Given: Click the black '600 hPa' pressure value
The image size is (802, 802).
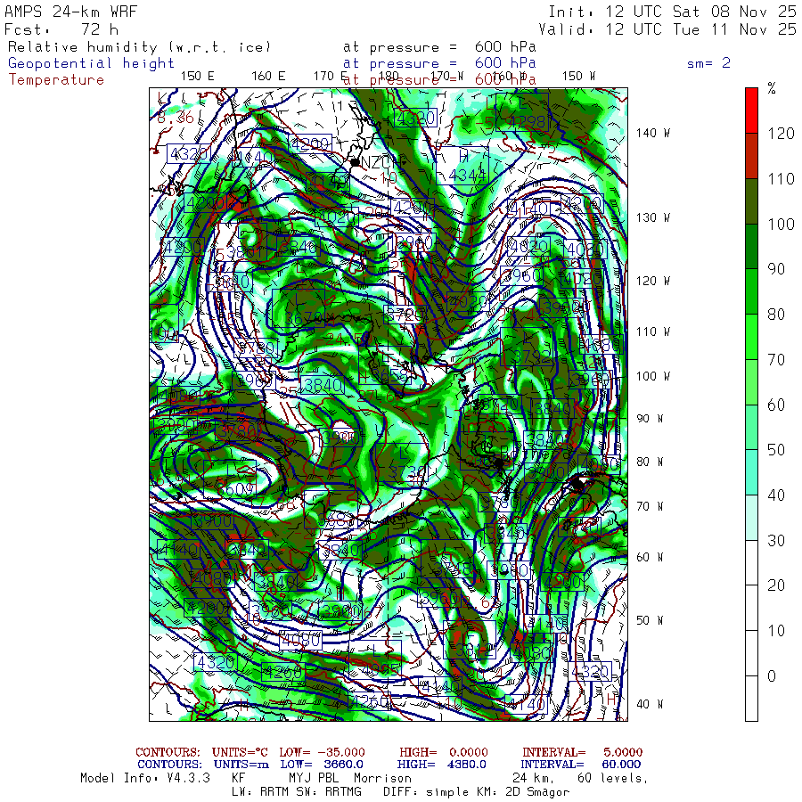Looking at the screenshot, I should (x=505, y=46).
